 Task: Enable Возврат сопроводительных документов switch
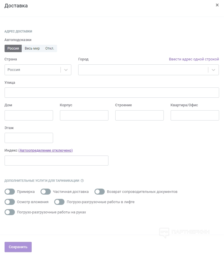100,192
